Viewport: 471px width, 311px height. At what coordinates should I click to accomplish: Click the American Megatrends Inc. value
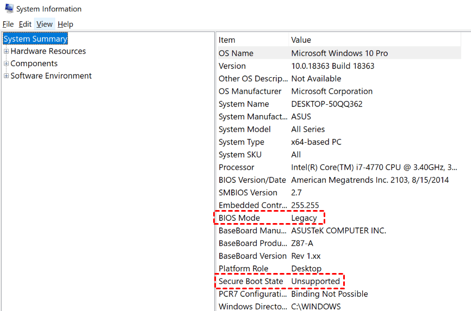(370, 180)
